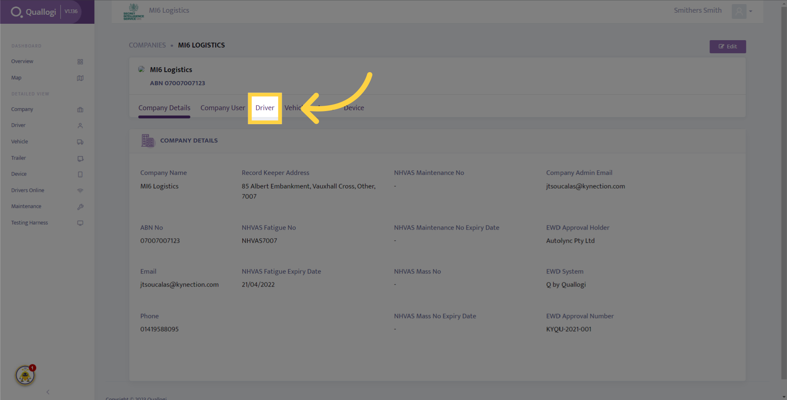Click the EWD approval number KYQU-2021-001
The height and width of the screenshot is (400, 787).
568,329
